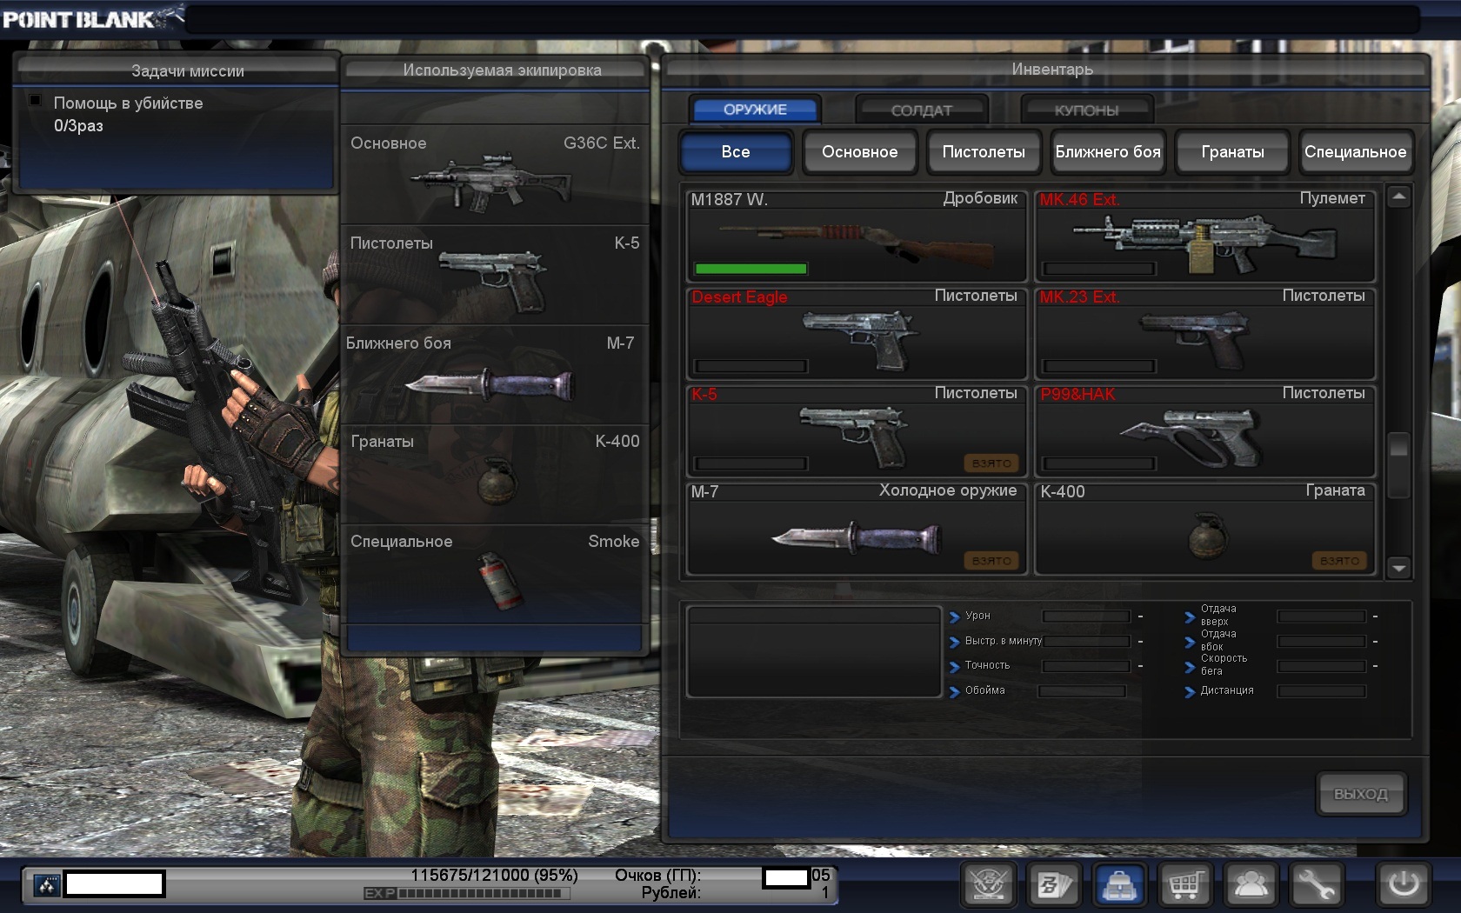Click the power exit icon
This screenshot has width=1461, height=913.
(1403, 885)
